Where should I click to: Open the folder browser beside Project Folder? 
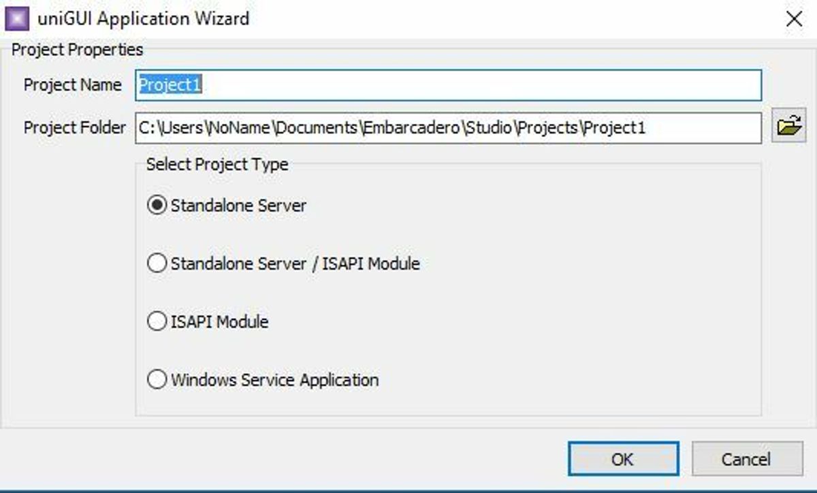788,126
